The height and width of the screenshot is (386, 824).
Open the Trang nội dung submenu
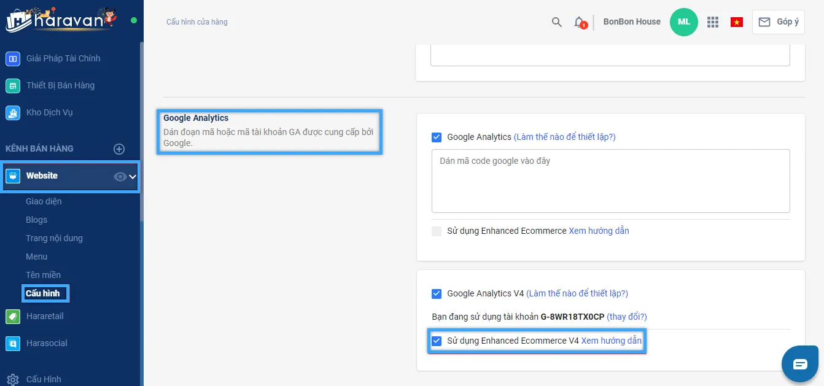[x=54, y=238]
